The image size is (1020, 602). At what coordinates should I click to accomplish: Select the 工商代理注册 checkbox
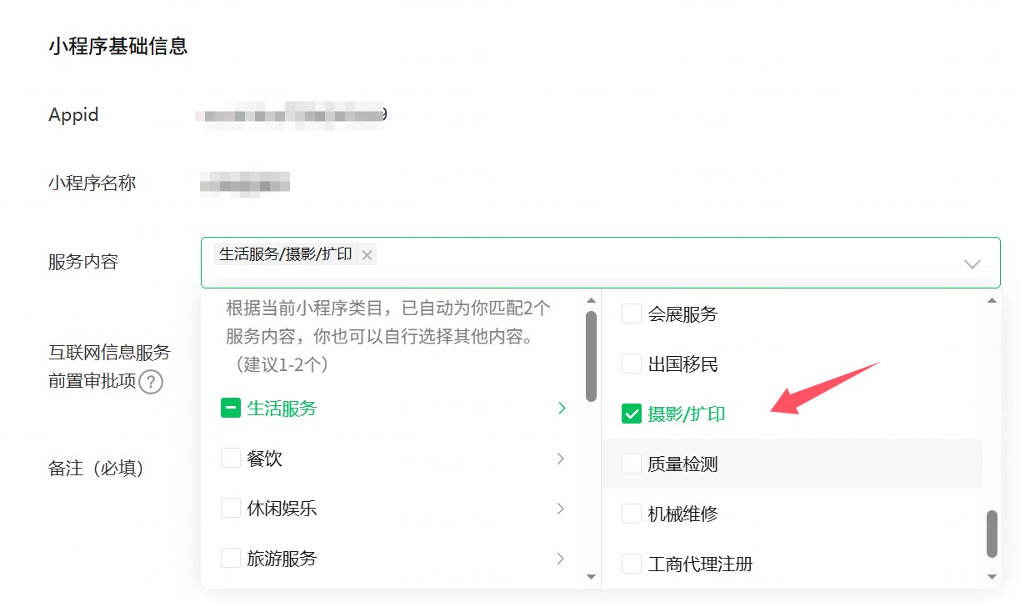pos(632,564)
